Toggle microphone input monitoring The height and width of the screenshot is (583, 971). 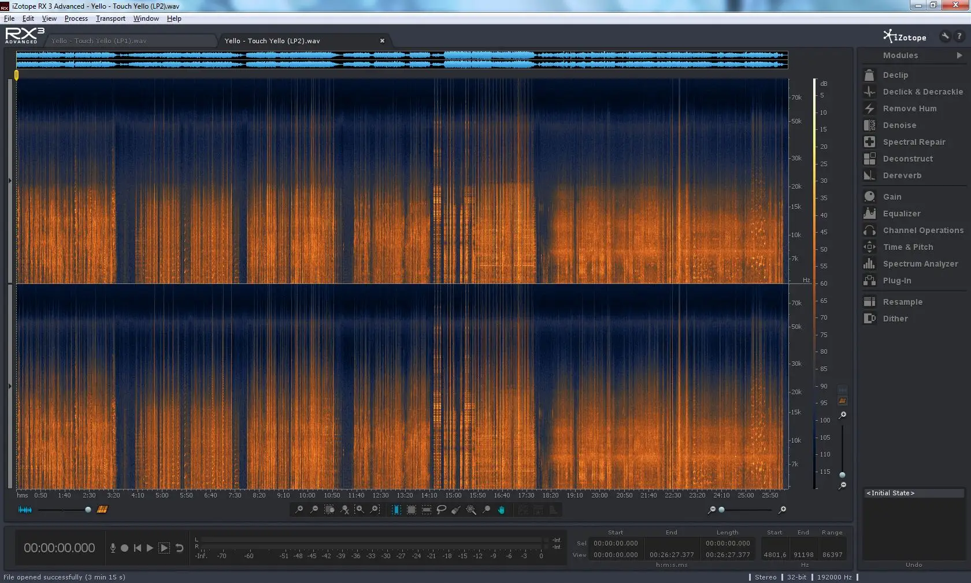113,548
